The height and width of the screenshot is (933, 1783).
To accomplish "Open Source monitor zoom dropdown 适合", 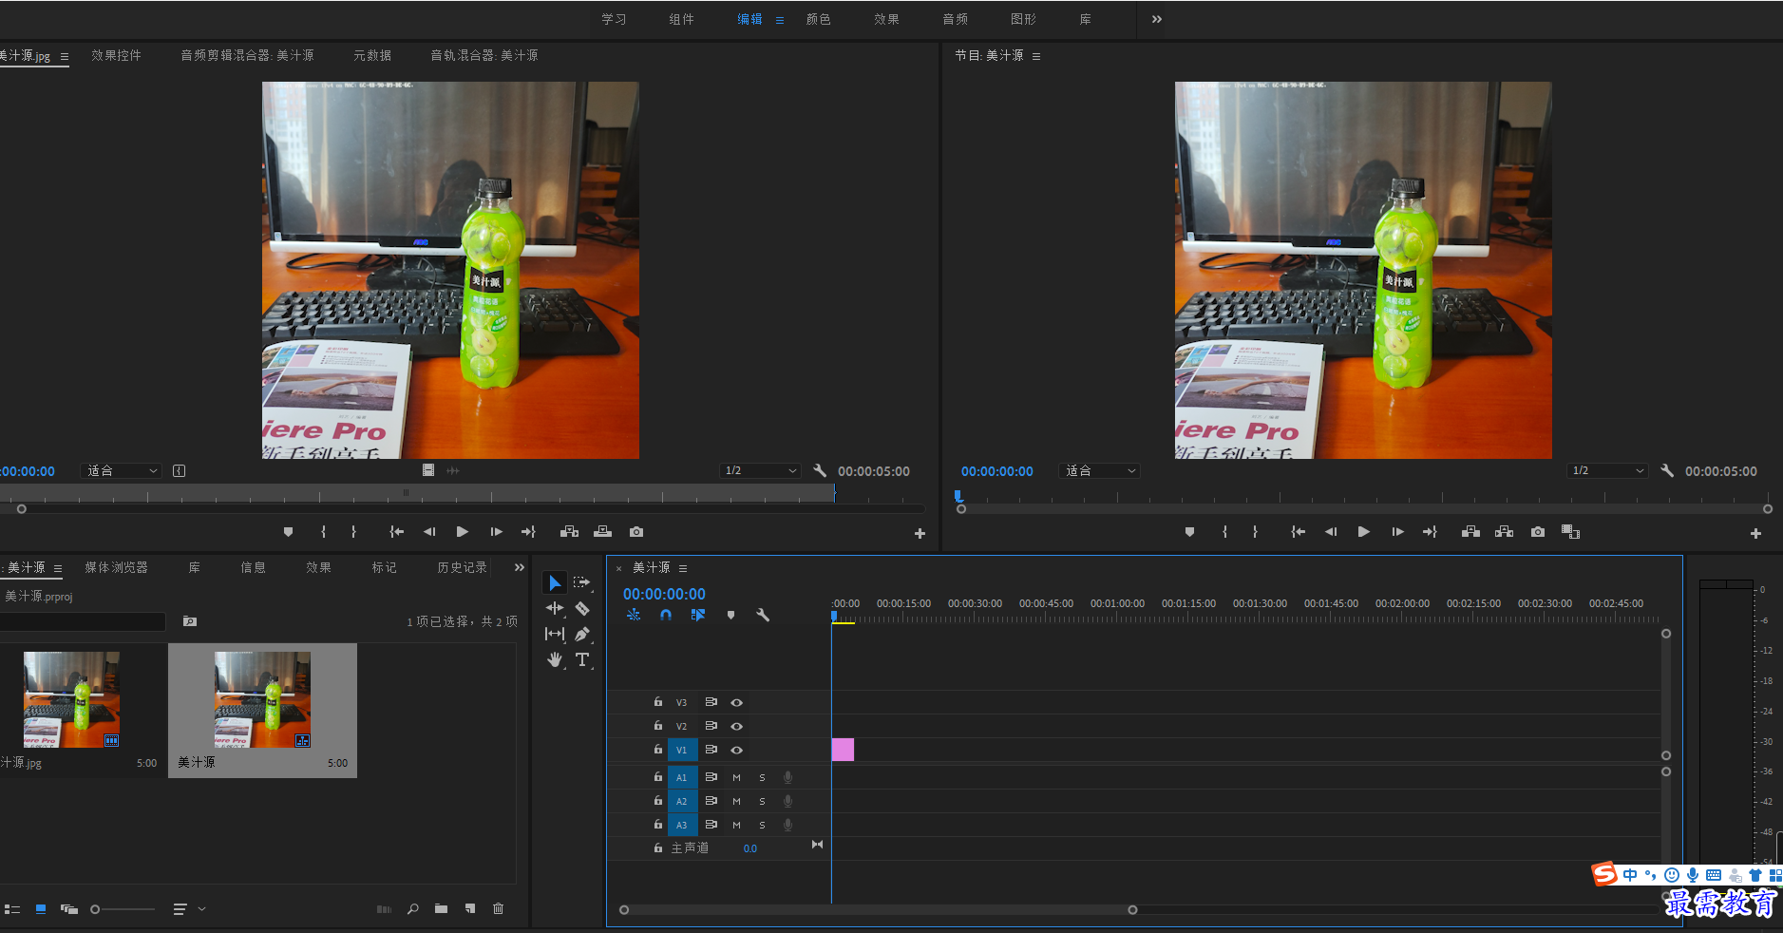I will (122, 470).
